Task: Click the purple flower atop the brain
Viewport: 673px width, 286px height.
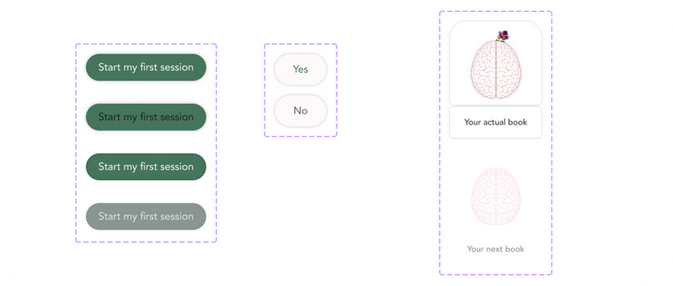Action: click(x=502, y=36)
